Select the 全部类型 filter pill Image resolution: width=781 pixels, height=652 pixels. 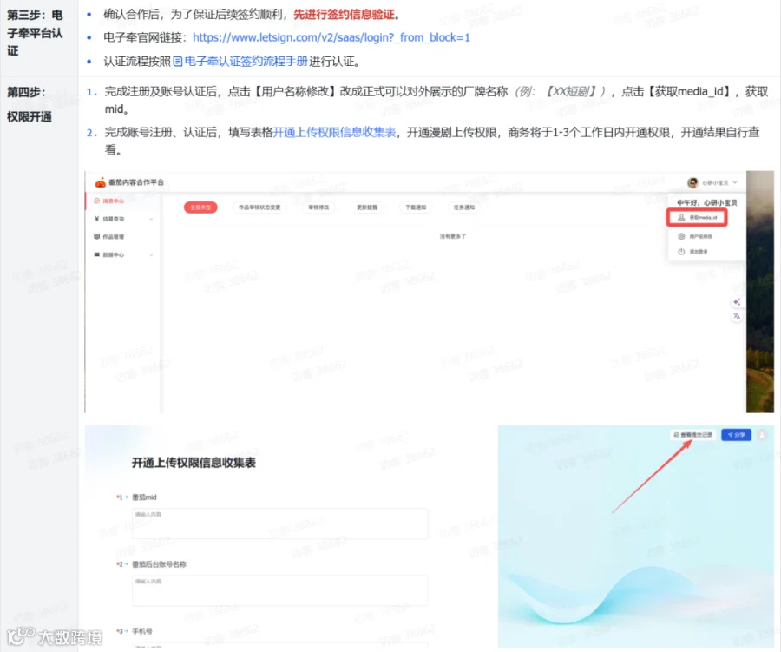(x=200, y=207)
